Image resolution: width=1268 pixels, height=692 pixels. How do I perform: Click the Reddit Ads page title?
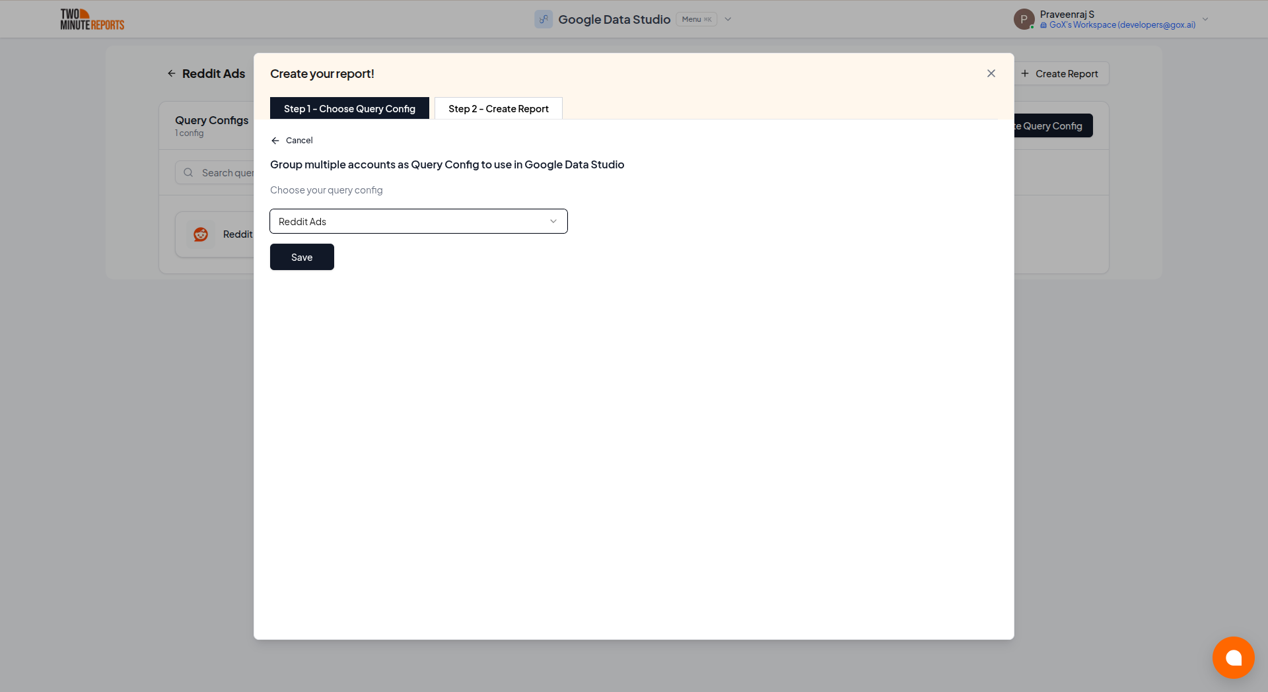pyautogui.click(x=213, y=73)
